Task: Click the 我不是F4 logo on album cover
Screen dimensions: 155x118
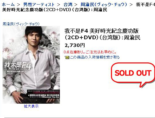Action: click(18, 66)
